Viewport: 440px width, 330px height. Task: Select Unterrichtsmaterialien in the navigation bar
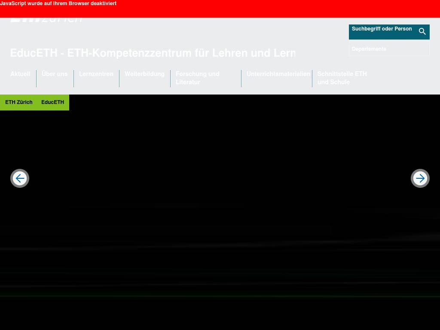[278, 74]
